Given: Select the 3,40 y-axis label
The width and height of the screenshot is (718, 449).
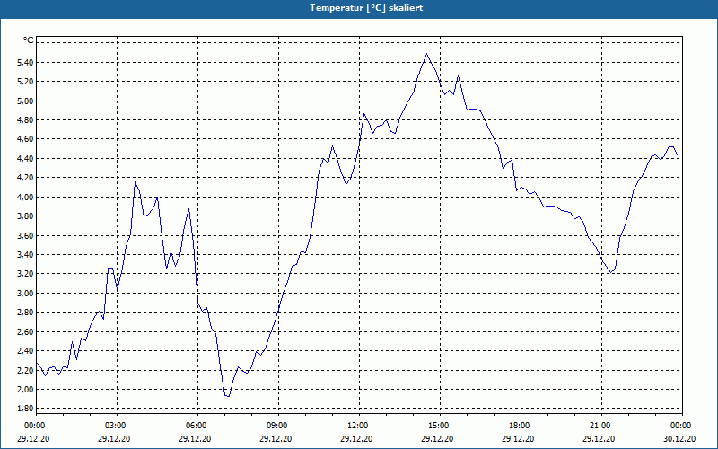Looking at the screenshot, I should pyautogui.click(x=25, y=255).
